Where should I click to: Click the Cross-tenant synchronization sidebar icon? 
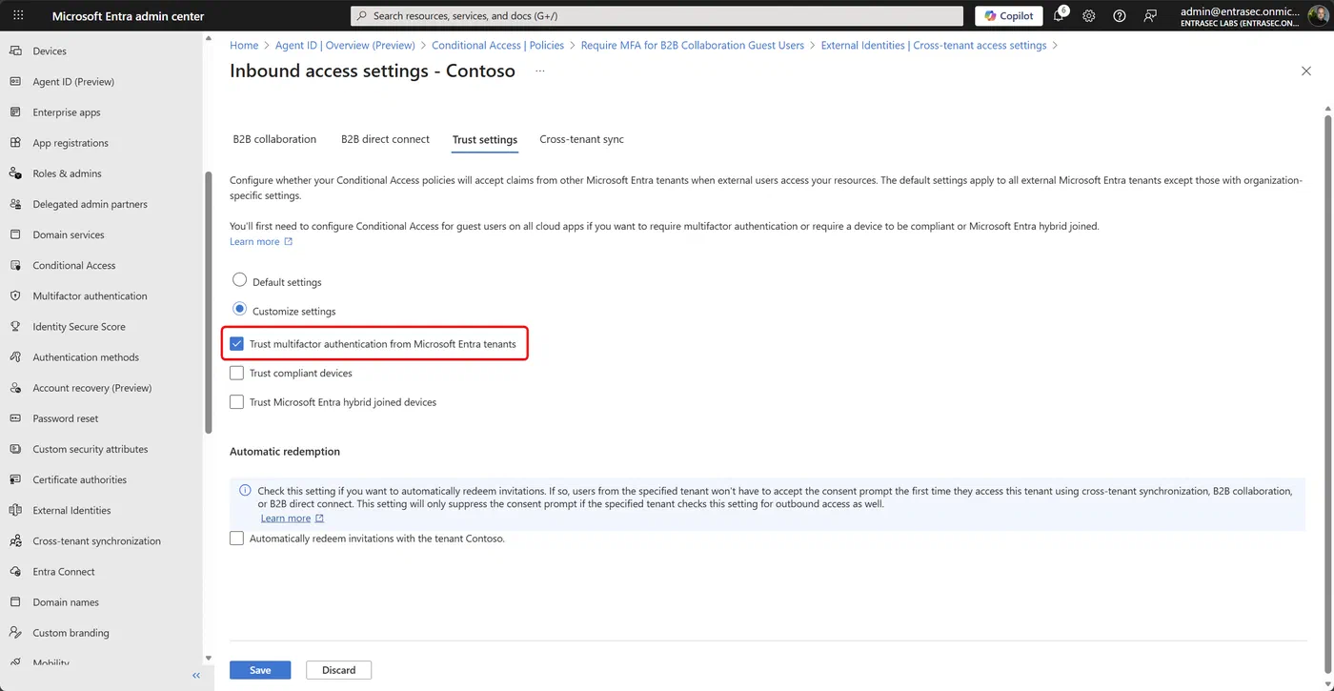point(15,540)
